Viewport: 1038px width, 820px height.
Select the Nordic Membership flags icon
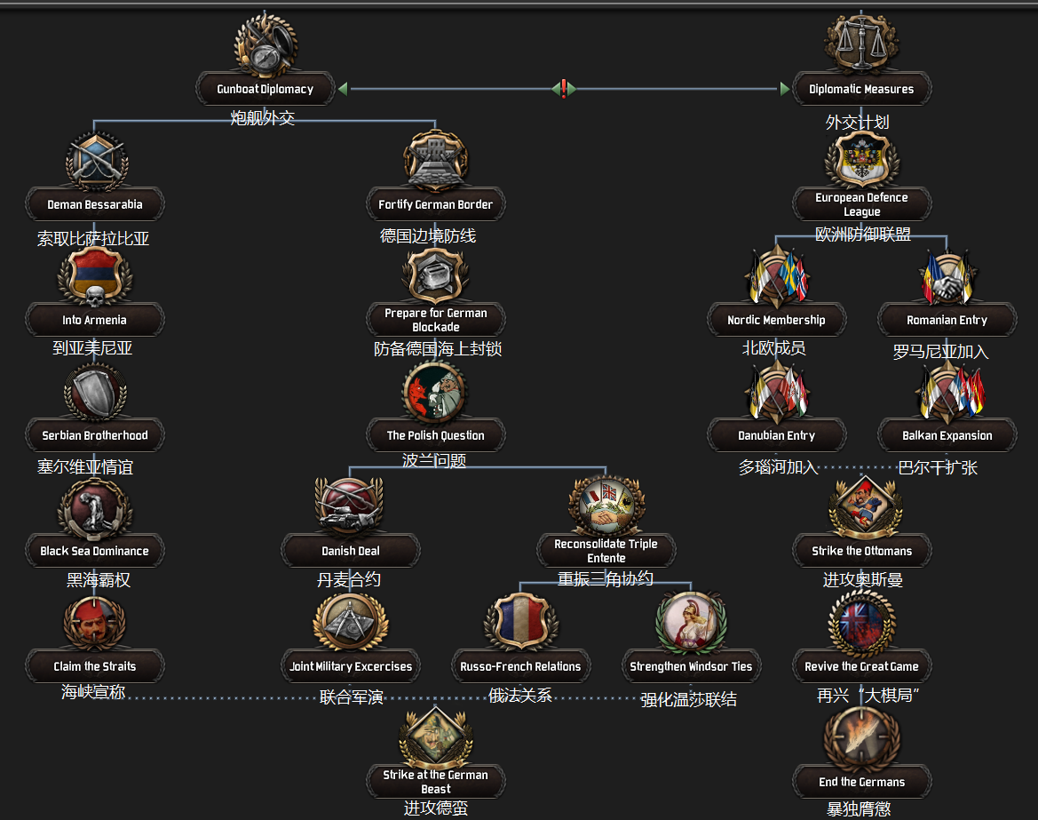[777, 275]
